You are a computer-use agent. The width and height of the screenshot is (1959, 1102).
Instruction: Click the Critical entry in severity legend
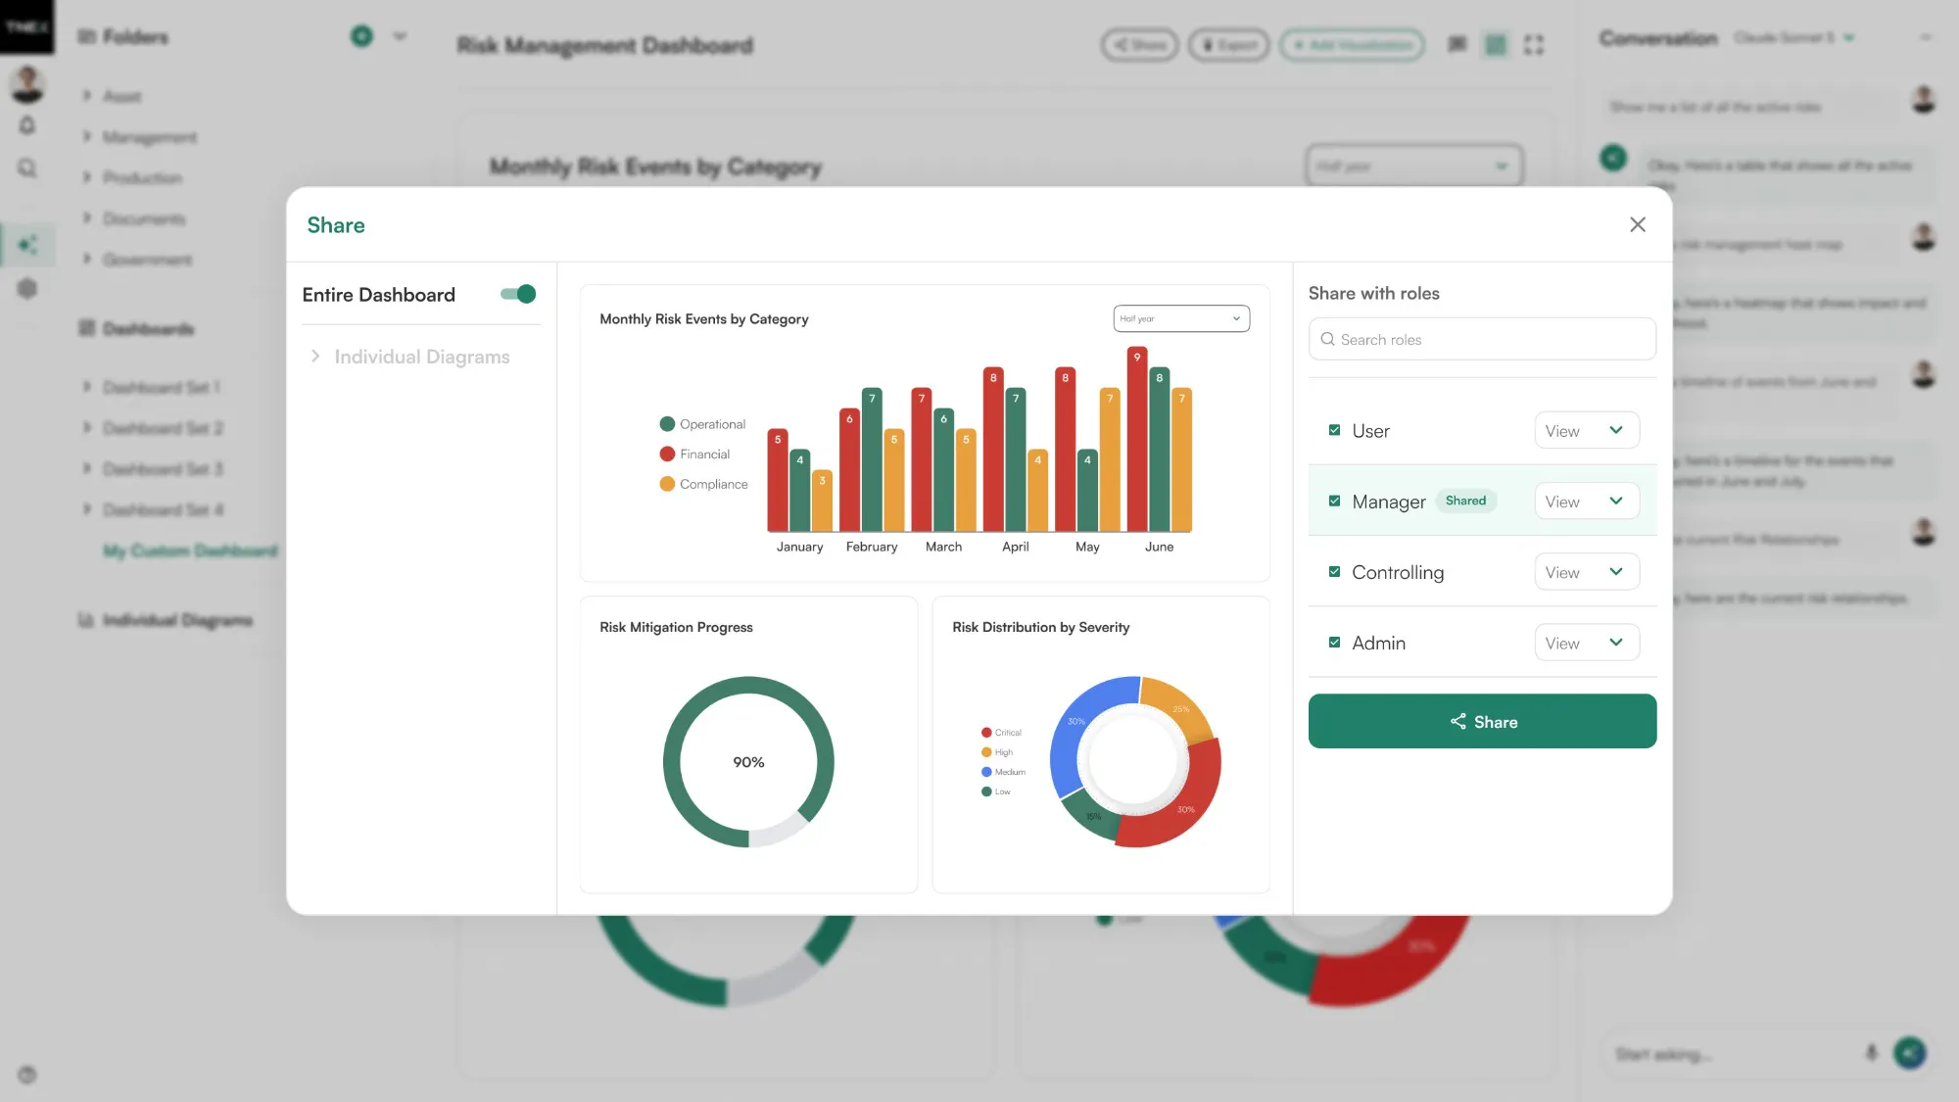1001,733
